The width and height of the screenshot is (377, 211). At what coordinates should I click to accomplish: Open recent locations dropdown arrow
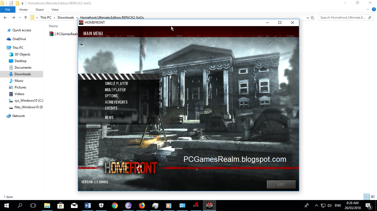click(20, 18)
